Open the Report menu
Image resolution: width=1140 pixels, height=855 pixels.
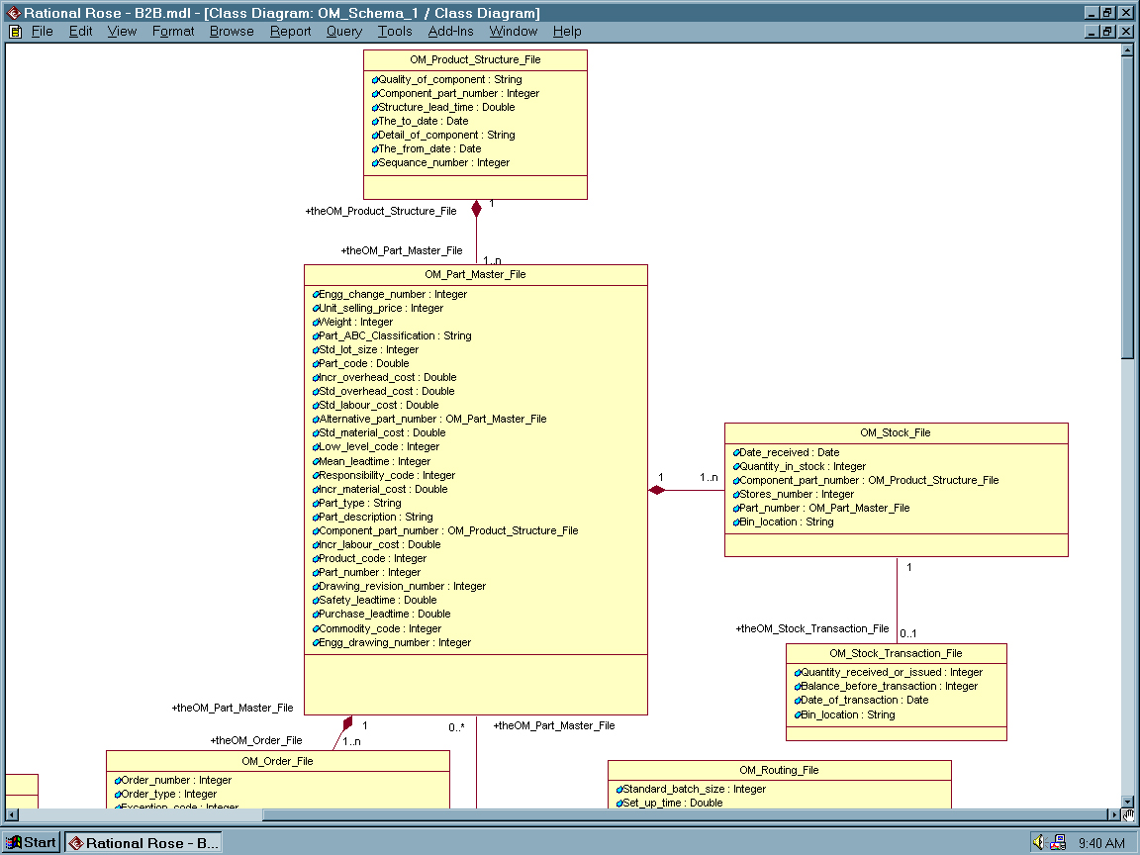click(x=290, y=32)
